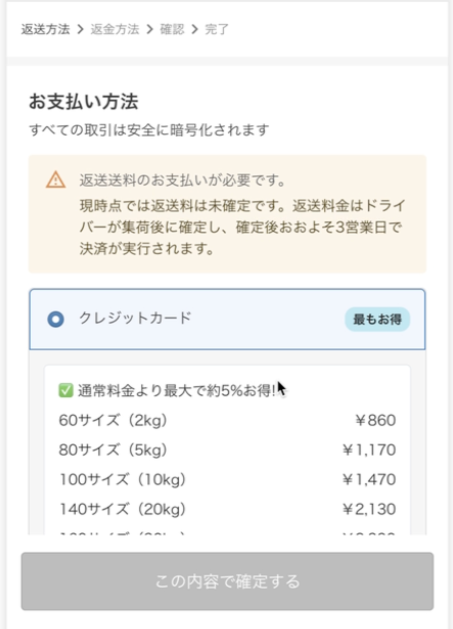Click the 60サイズ (2kg) row label
Image resolution: width=453 pixels, height=629 pixels.
(x=114, y=421)
